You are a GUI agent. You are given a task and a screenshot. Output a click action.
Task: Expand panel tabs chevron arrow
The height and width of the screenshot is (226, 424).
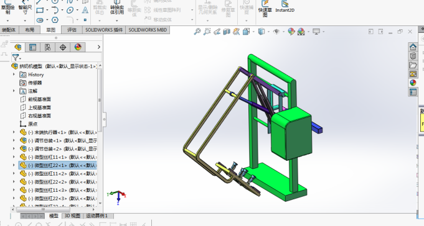coord(99,47)
